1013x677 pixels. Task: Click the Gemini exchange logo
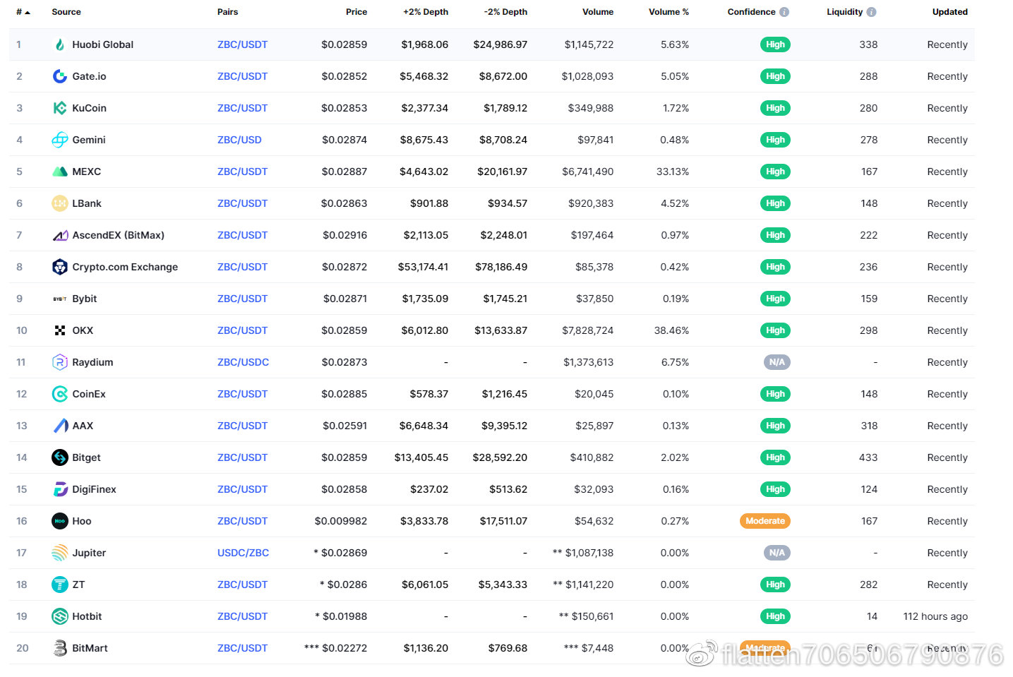[60, 140]
